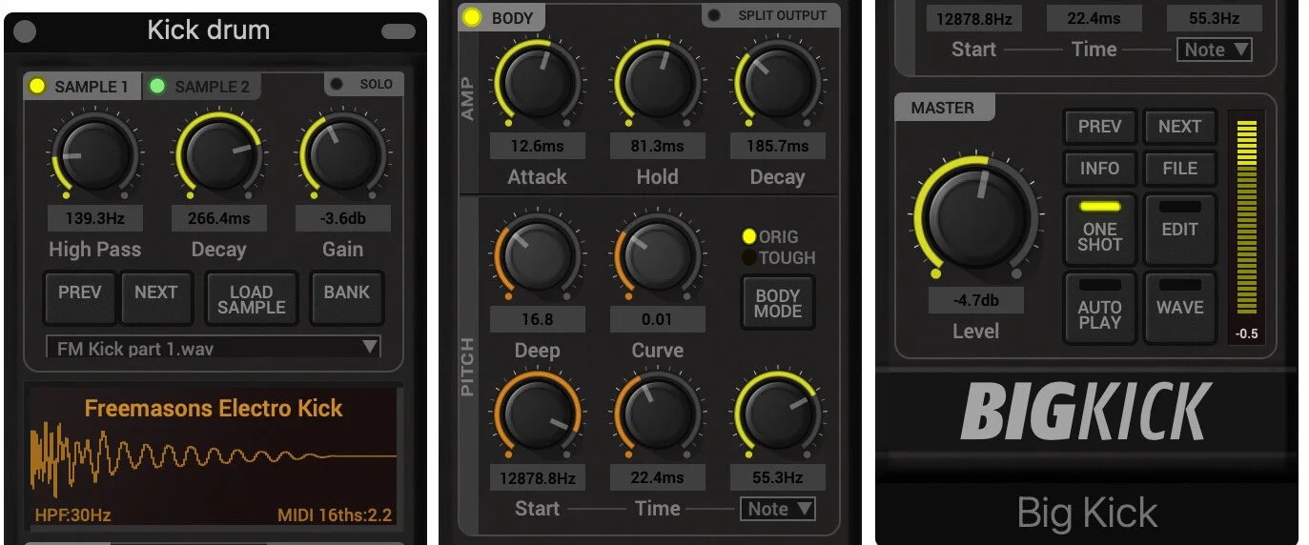Viewport: 1309px width, 545px height.
Task: Click the 12878.8Hz Start value in BODY
Action: 538,477
